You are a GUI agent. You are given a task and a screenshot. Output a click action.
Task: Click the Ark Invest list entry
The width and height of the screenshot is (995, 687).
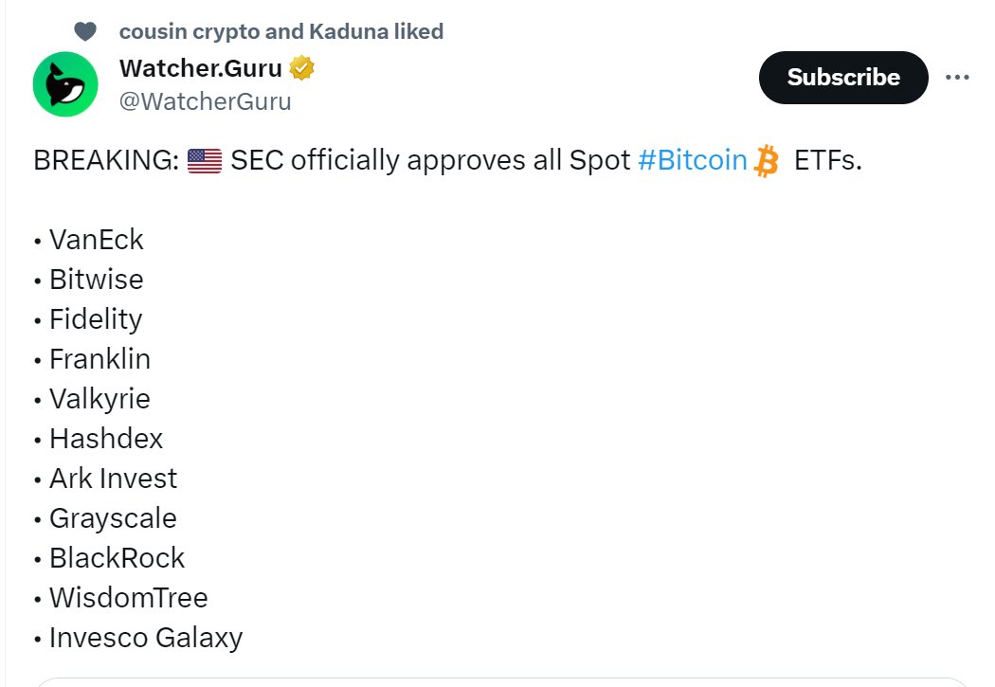pos(113,479)
